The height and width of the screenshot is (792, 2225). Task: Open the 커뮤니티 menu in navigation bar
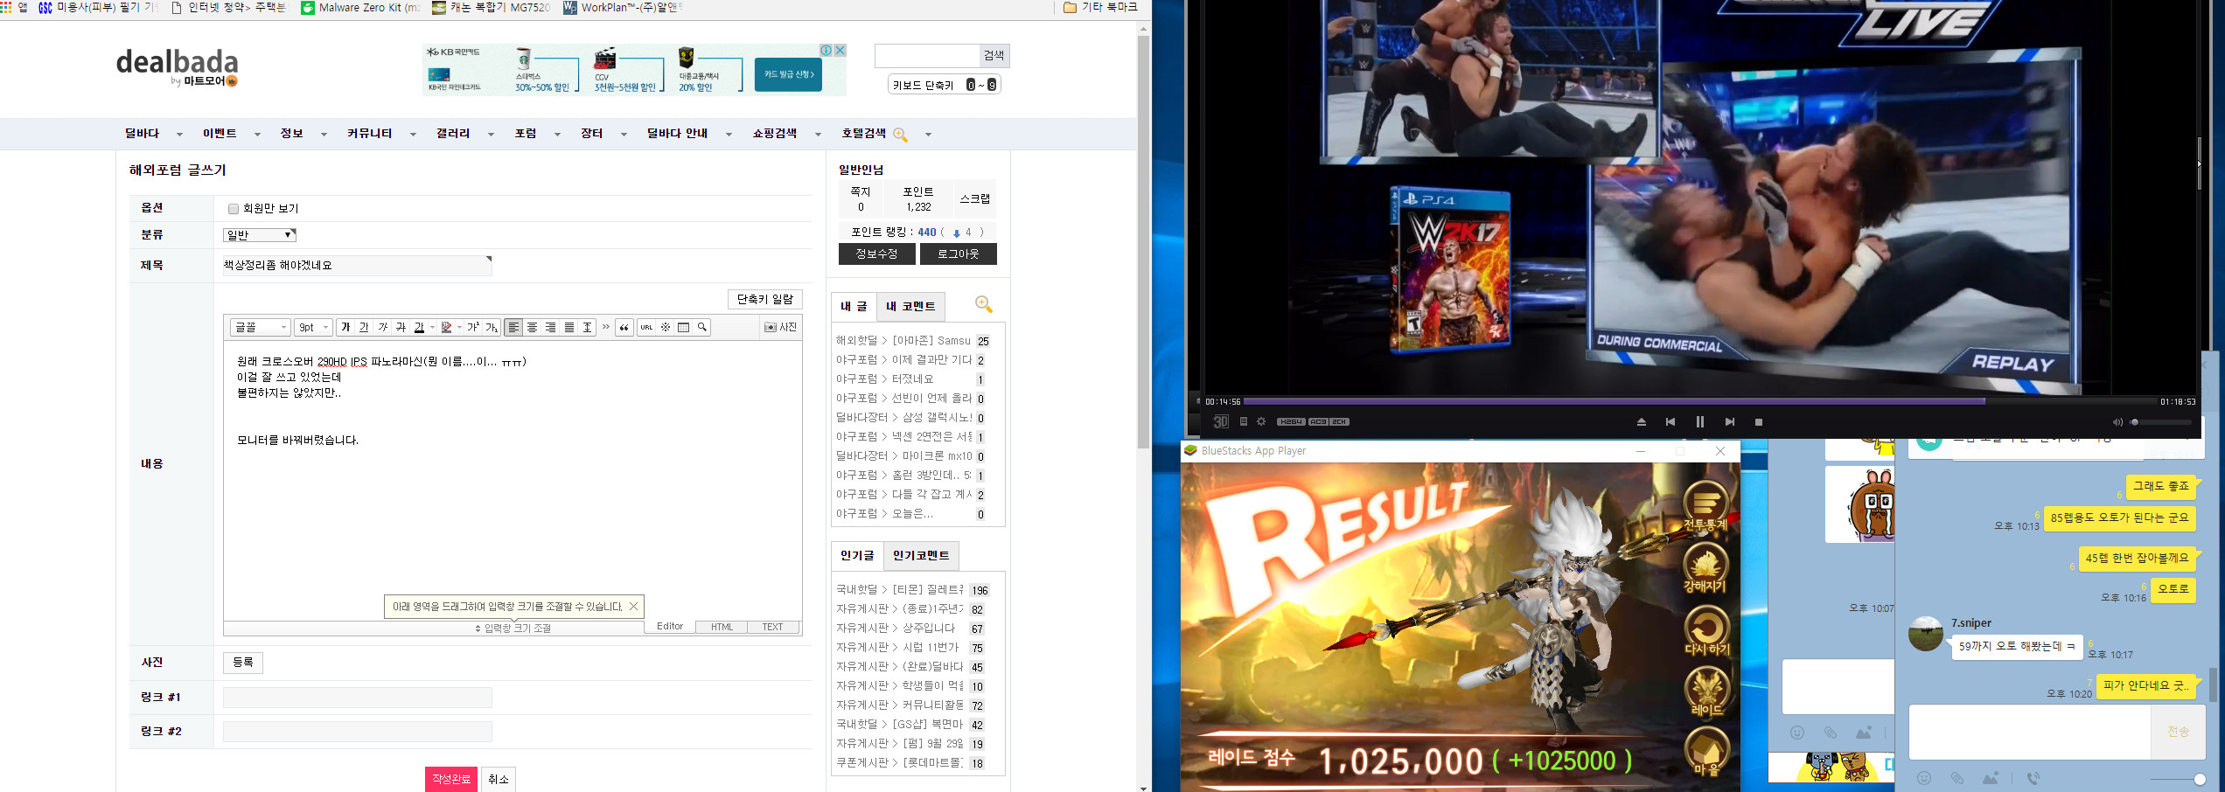tap(370, 134)
